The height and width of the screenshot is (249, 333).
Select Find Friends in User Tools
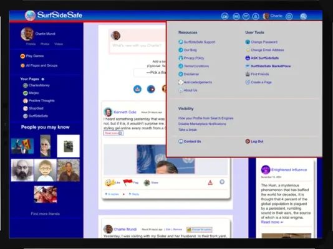pos(257,74)
